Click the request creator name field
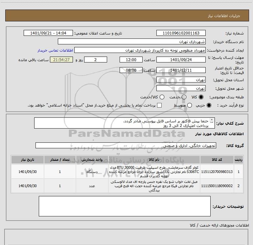 click(140, 50)
